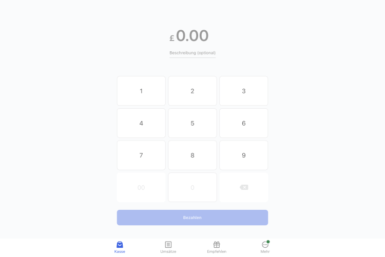Screen dimensions: 385x257
Task: Open the Empfehlen gift icon
Action: [x=217, y=245]
